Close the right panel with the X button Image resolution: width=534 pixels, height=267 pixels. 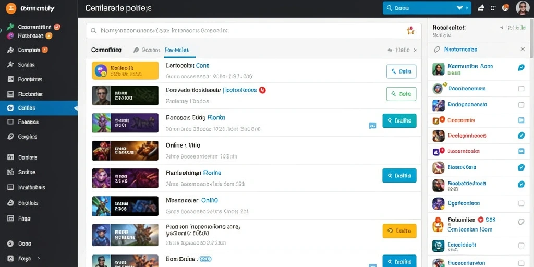click(523, 50)
